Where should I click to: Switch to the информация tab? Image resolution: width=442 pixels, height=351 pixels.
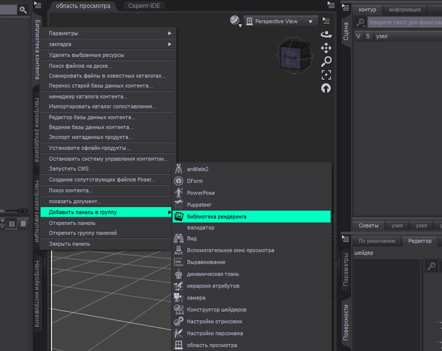pos(404,10)
